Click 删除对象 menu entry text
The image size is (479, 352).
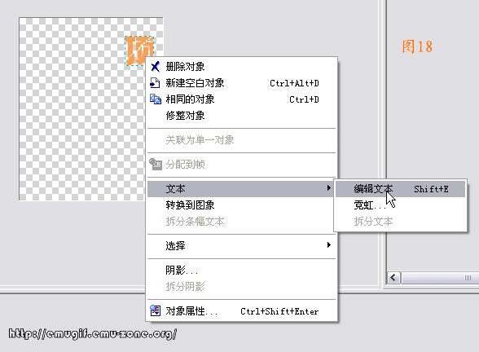(x=185, y=66)
